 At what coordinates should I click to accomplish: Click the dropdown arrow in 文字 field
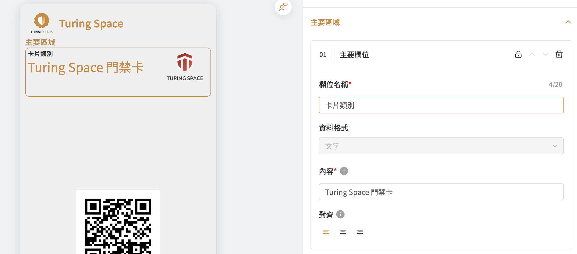554,146
